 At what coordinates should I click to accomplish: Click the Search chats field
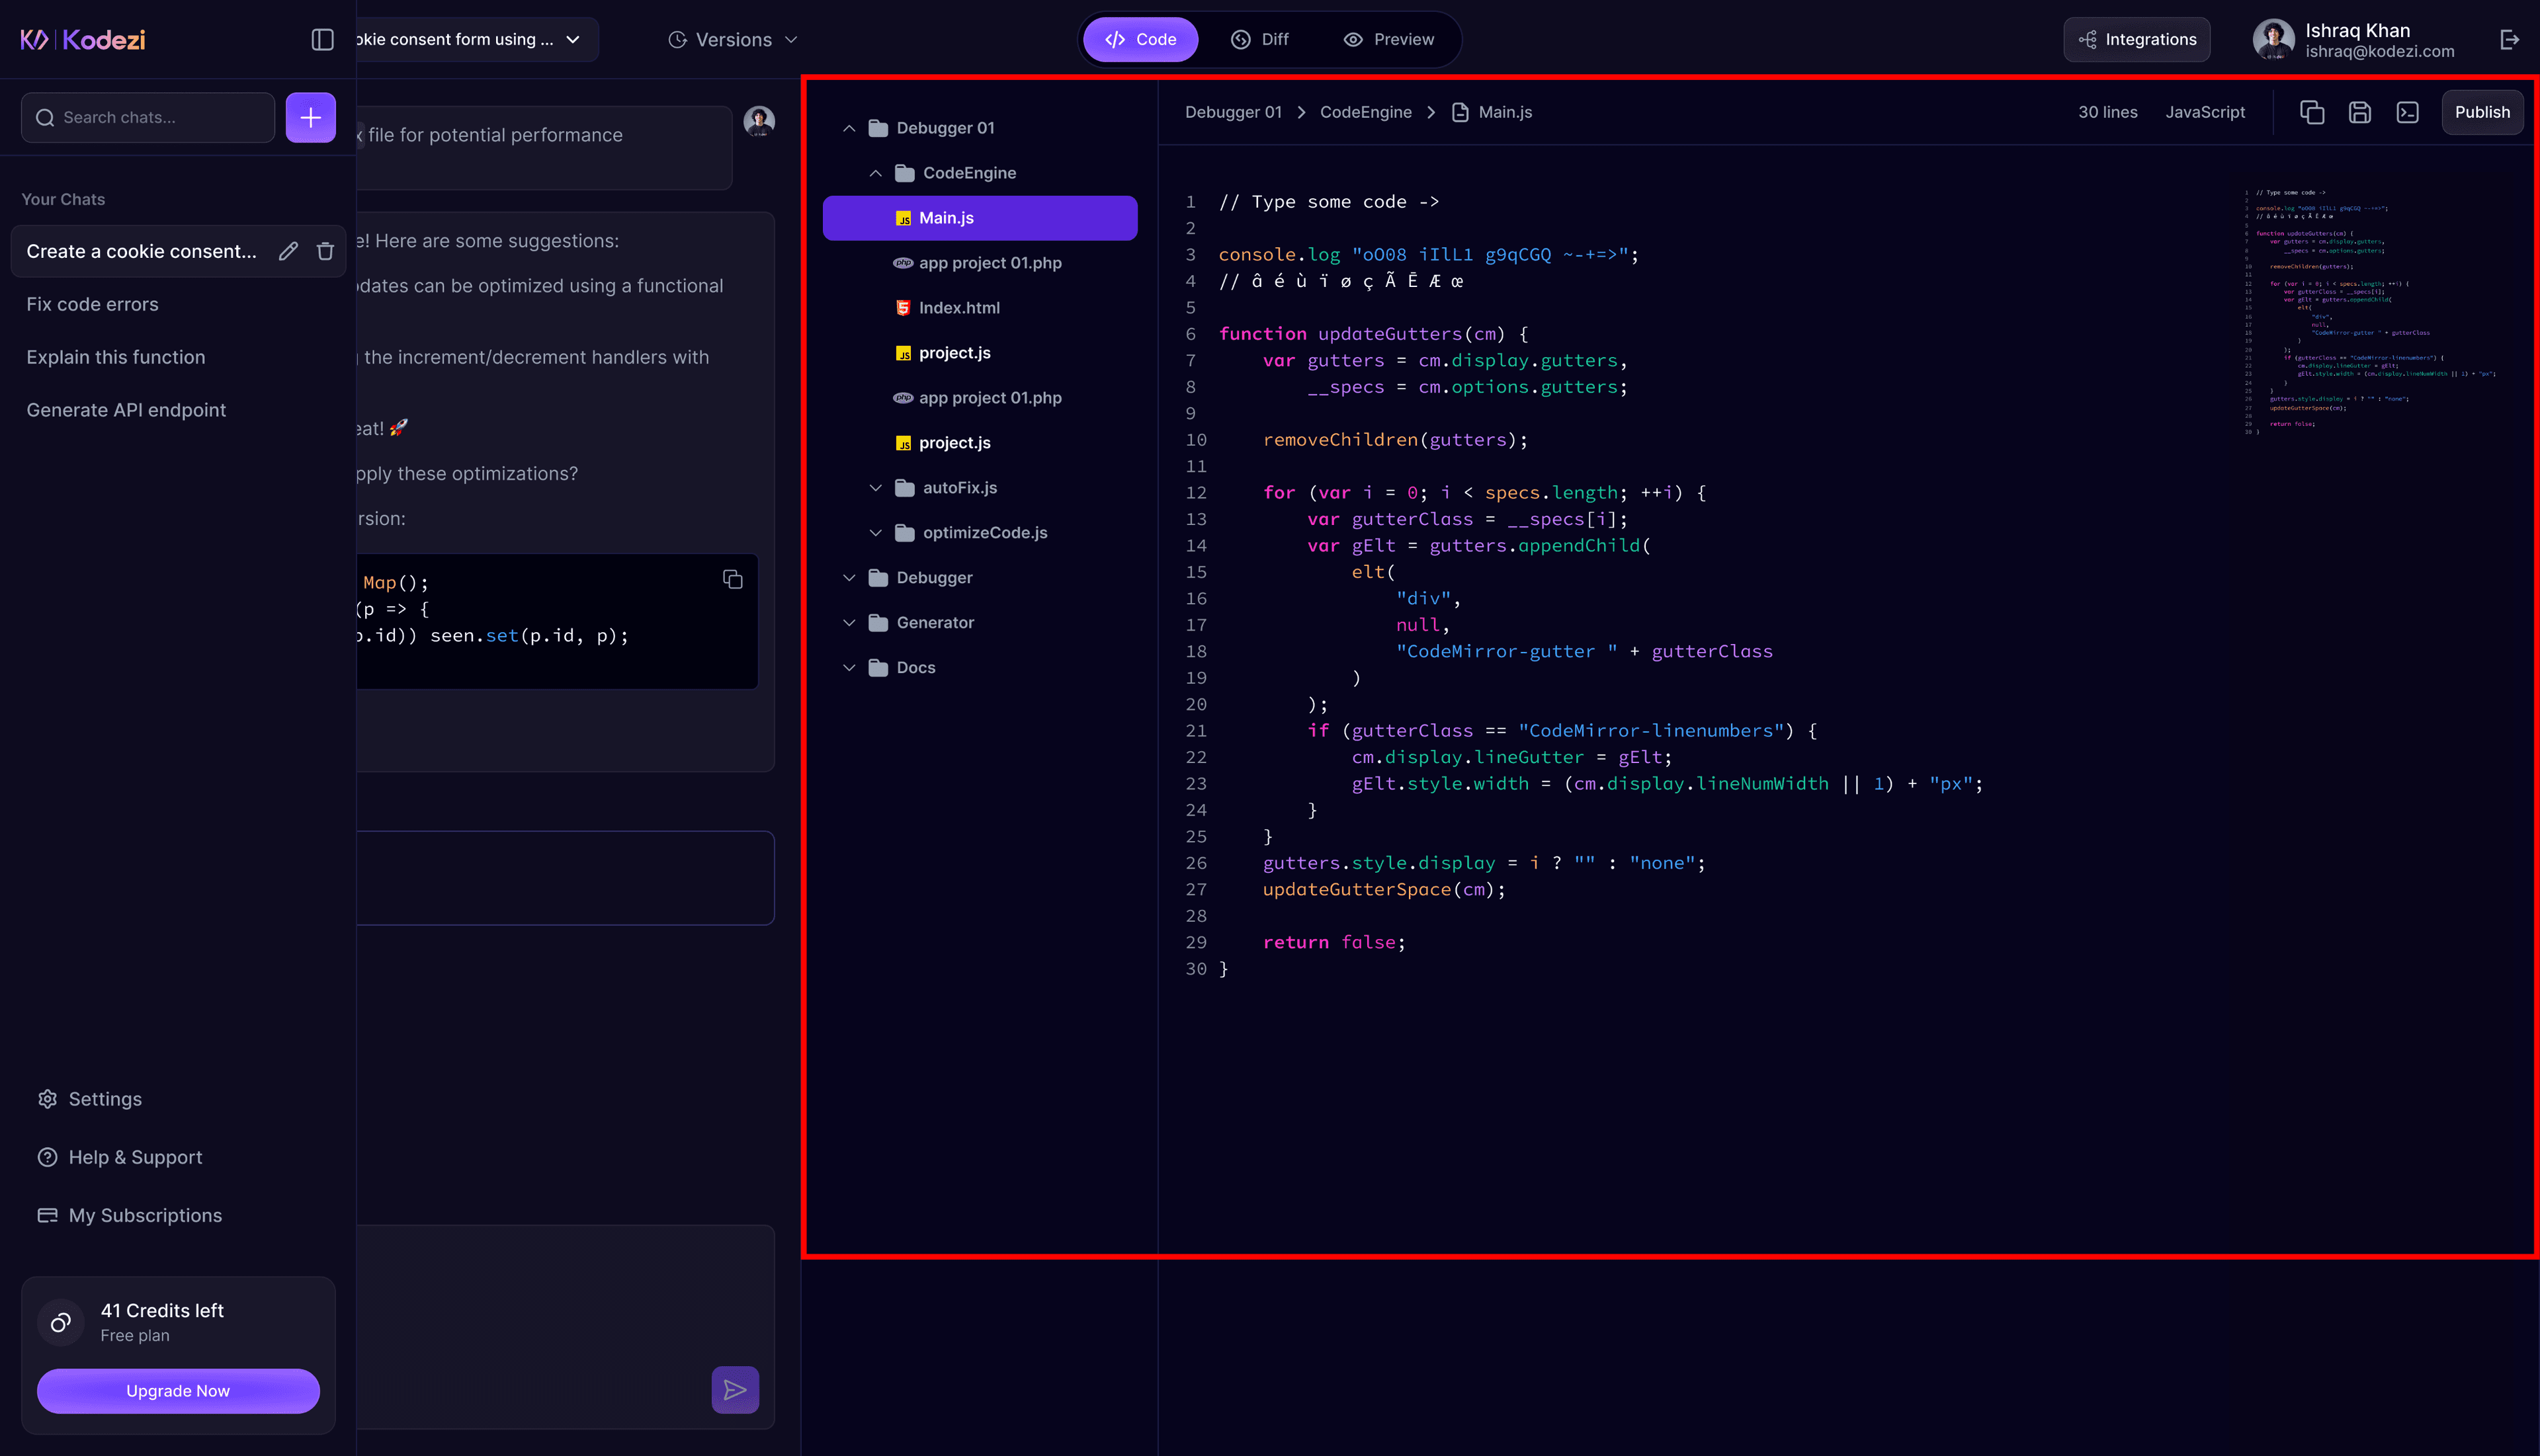tap(147, 117)
